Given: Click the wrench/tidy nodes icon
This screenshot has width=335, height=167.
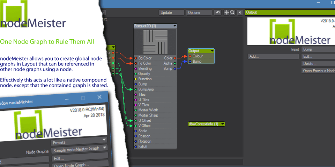Looking at the screenshot, I should [x=218, y=13].
